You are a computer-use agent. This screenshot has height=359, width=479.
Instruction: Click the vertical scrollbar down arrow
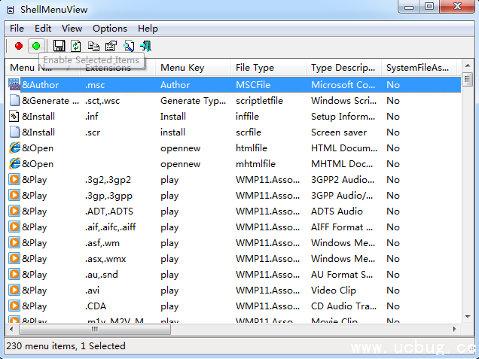point(467,317)
